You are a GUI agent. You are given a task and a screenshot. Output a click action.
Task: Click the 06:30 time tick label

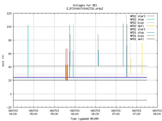pos(95,114)
